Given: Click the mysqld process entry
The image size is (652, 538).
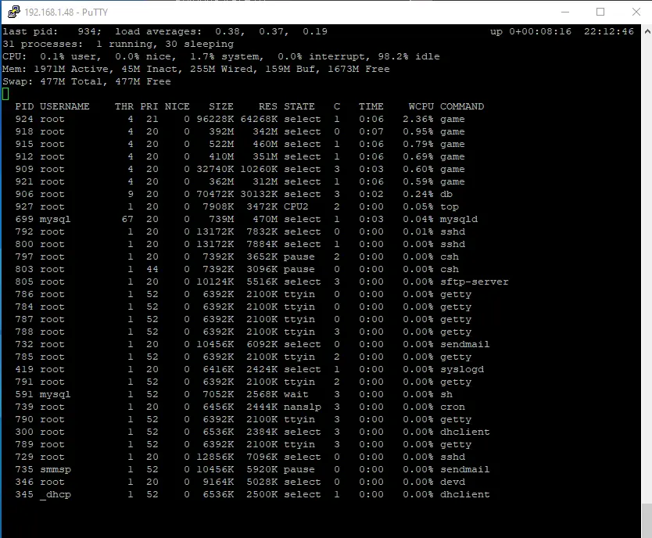Looking at the screenshot, I should click(235, 219).
